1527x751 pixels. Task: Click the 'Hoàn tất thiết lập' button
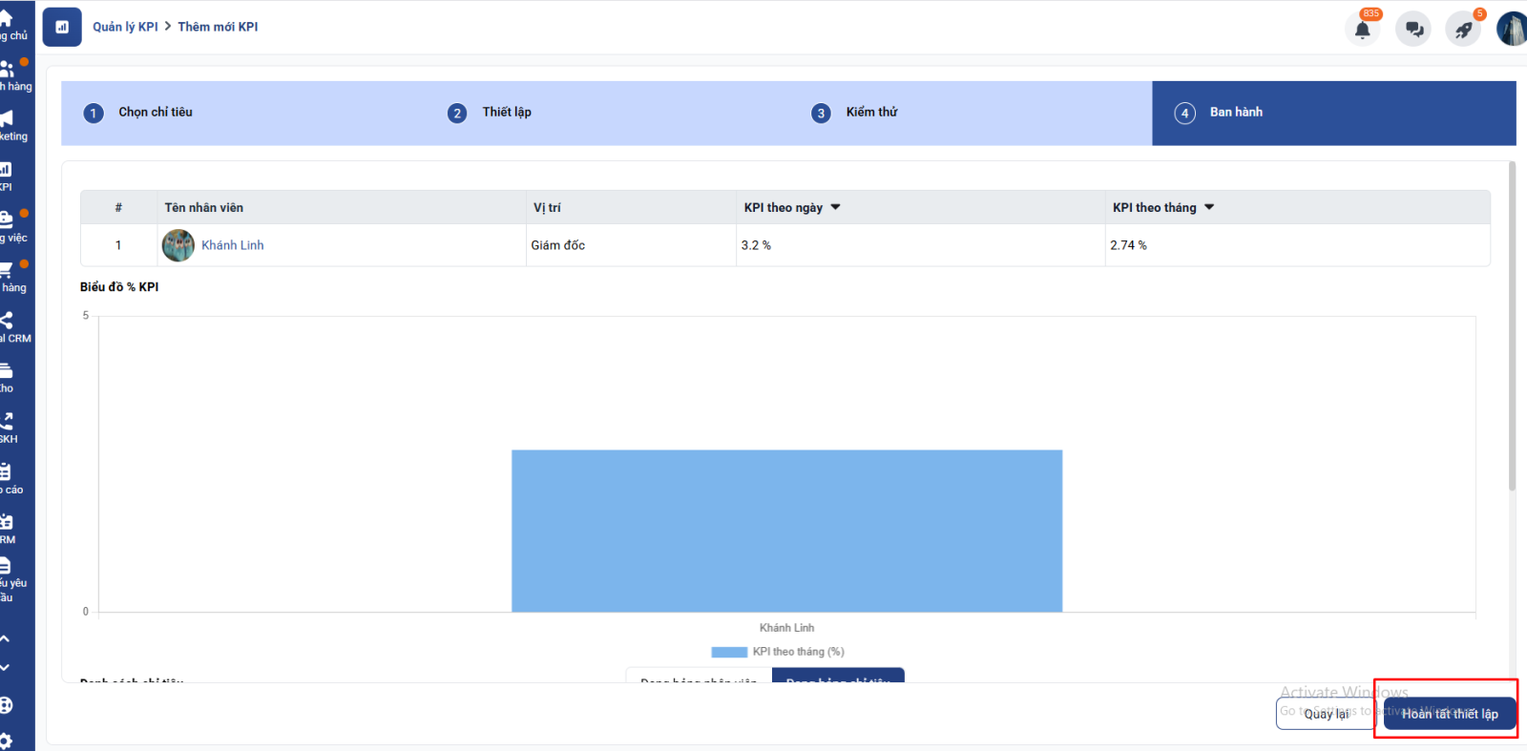tap(1449, 714)
